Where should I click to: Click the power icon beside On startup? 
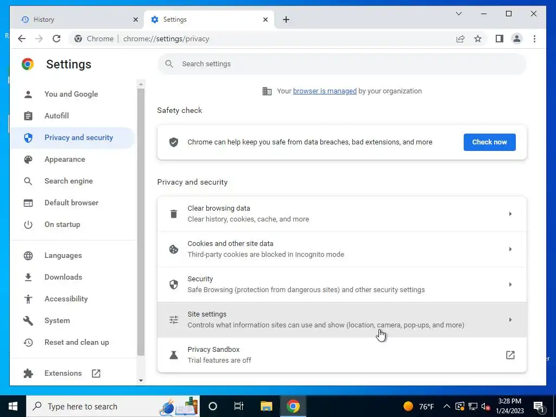[28, 224]
